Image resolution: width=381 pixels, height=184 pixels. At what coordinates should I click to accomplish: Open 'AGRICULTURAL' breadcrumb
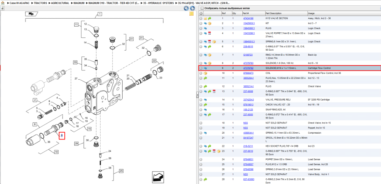point(60,3)
